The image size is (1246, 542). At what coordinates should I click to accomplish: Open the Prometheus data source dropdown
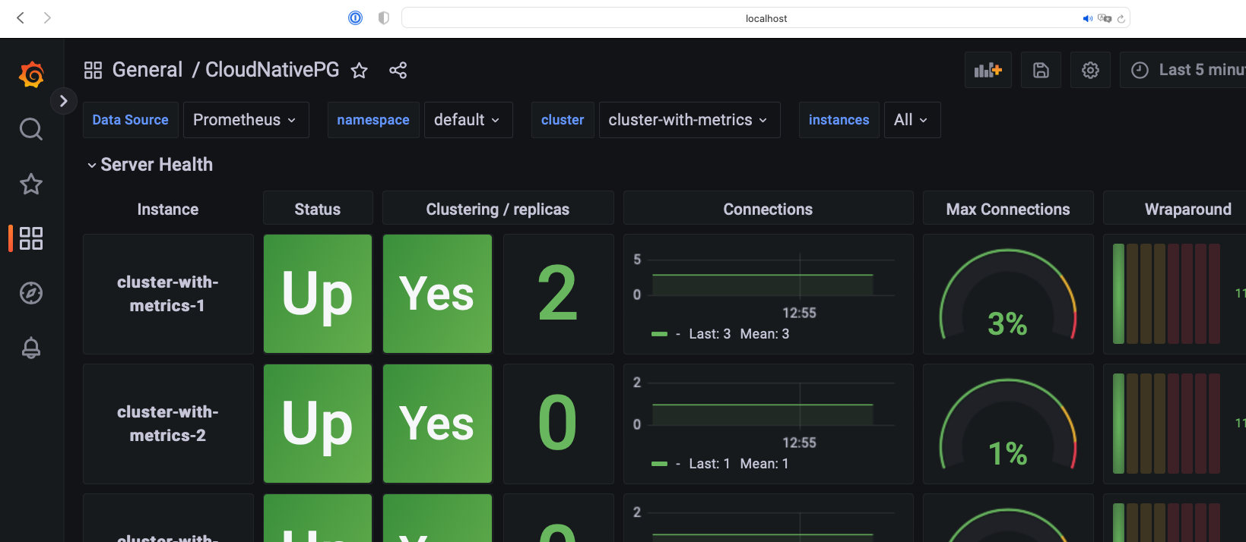[246, 120]
